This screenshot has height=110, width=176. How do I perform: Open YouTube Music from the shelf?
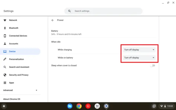[x=88, y=106]
